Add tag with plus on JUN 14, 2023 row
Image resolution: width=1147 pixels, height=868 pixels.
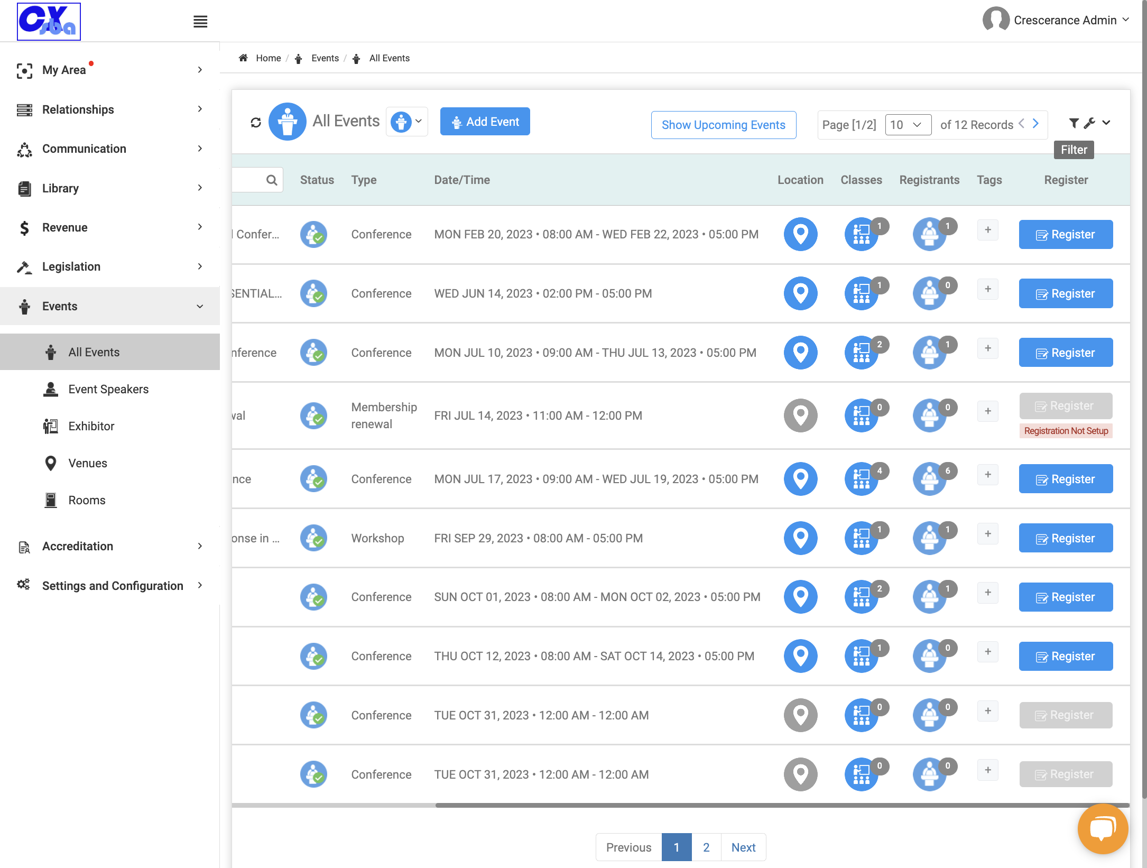(x=988, y=289)
